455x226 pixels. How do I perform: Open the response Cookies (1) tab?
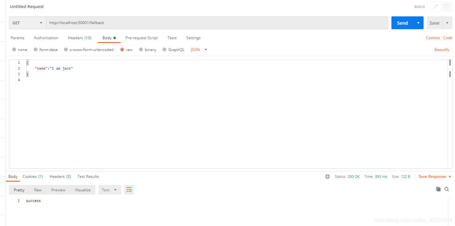(x=32, y=177)
